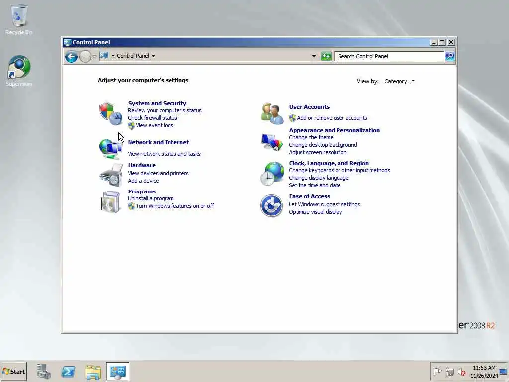Click Add or remove user accounts
509x382 pixels.
332,118
